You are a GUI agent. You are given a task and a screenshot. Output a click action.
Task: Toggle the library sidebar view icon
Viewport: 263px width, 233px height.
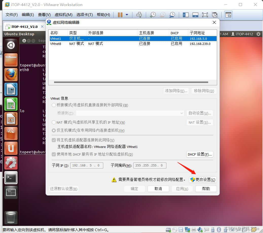coord(186,15)
